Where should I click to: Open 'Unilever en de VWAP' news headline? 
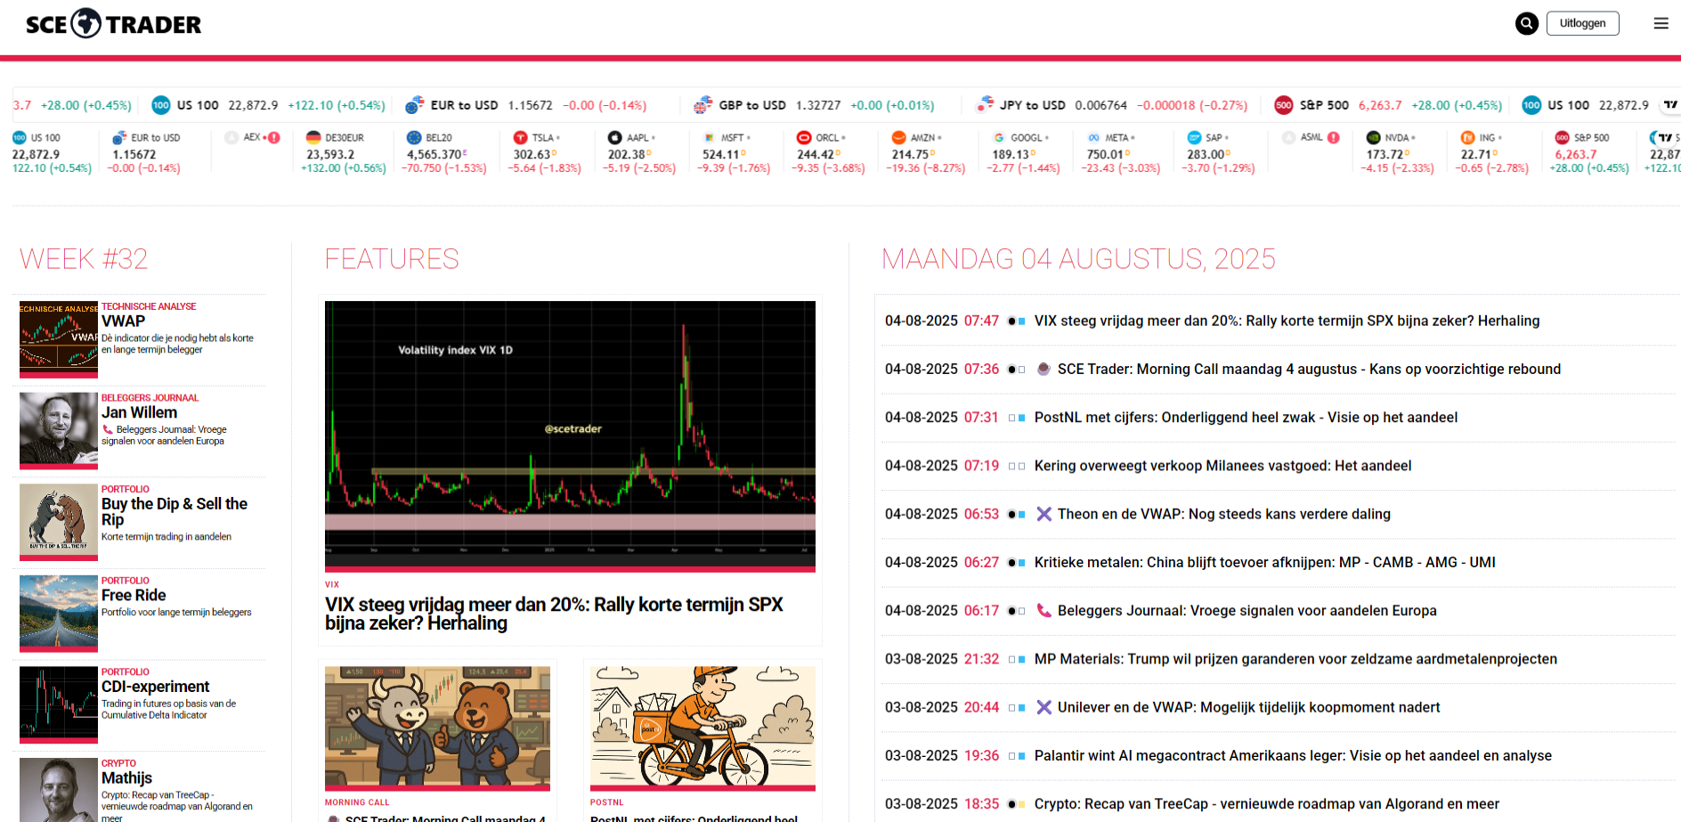pyautogui.click(x=1248, y=707)
